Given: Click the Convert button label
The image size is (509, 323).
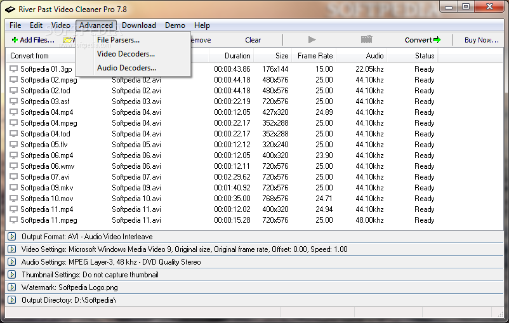Looking at the screenshot, I should [418, 40].
